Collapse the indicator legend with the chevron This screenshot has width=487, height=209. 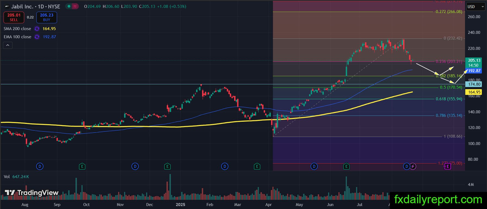click(x=8, y=45)
